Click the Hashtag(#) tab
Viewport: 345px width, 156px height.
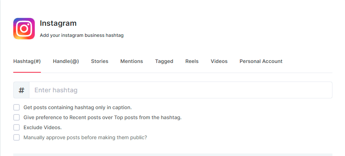point(27,61)
